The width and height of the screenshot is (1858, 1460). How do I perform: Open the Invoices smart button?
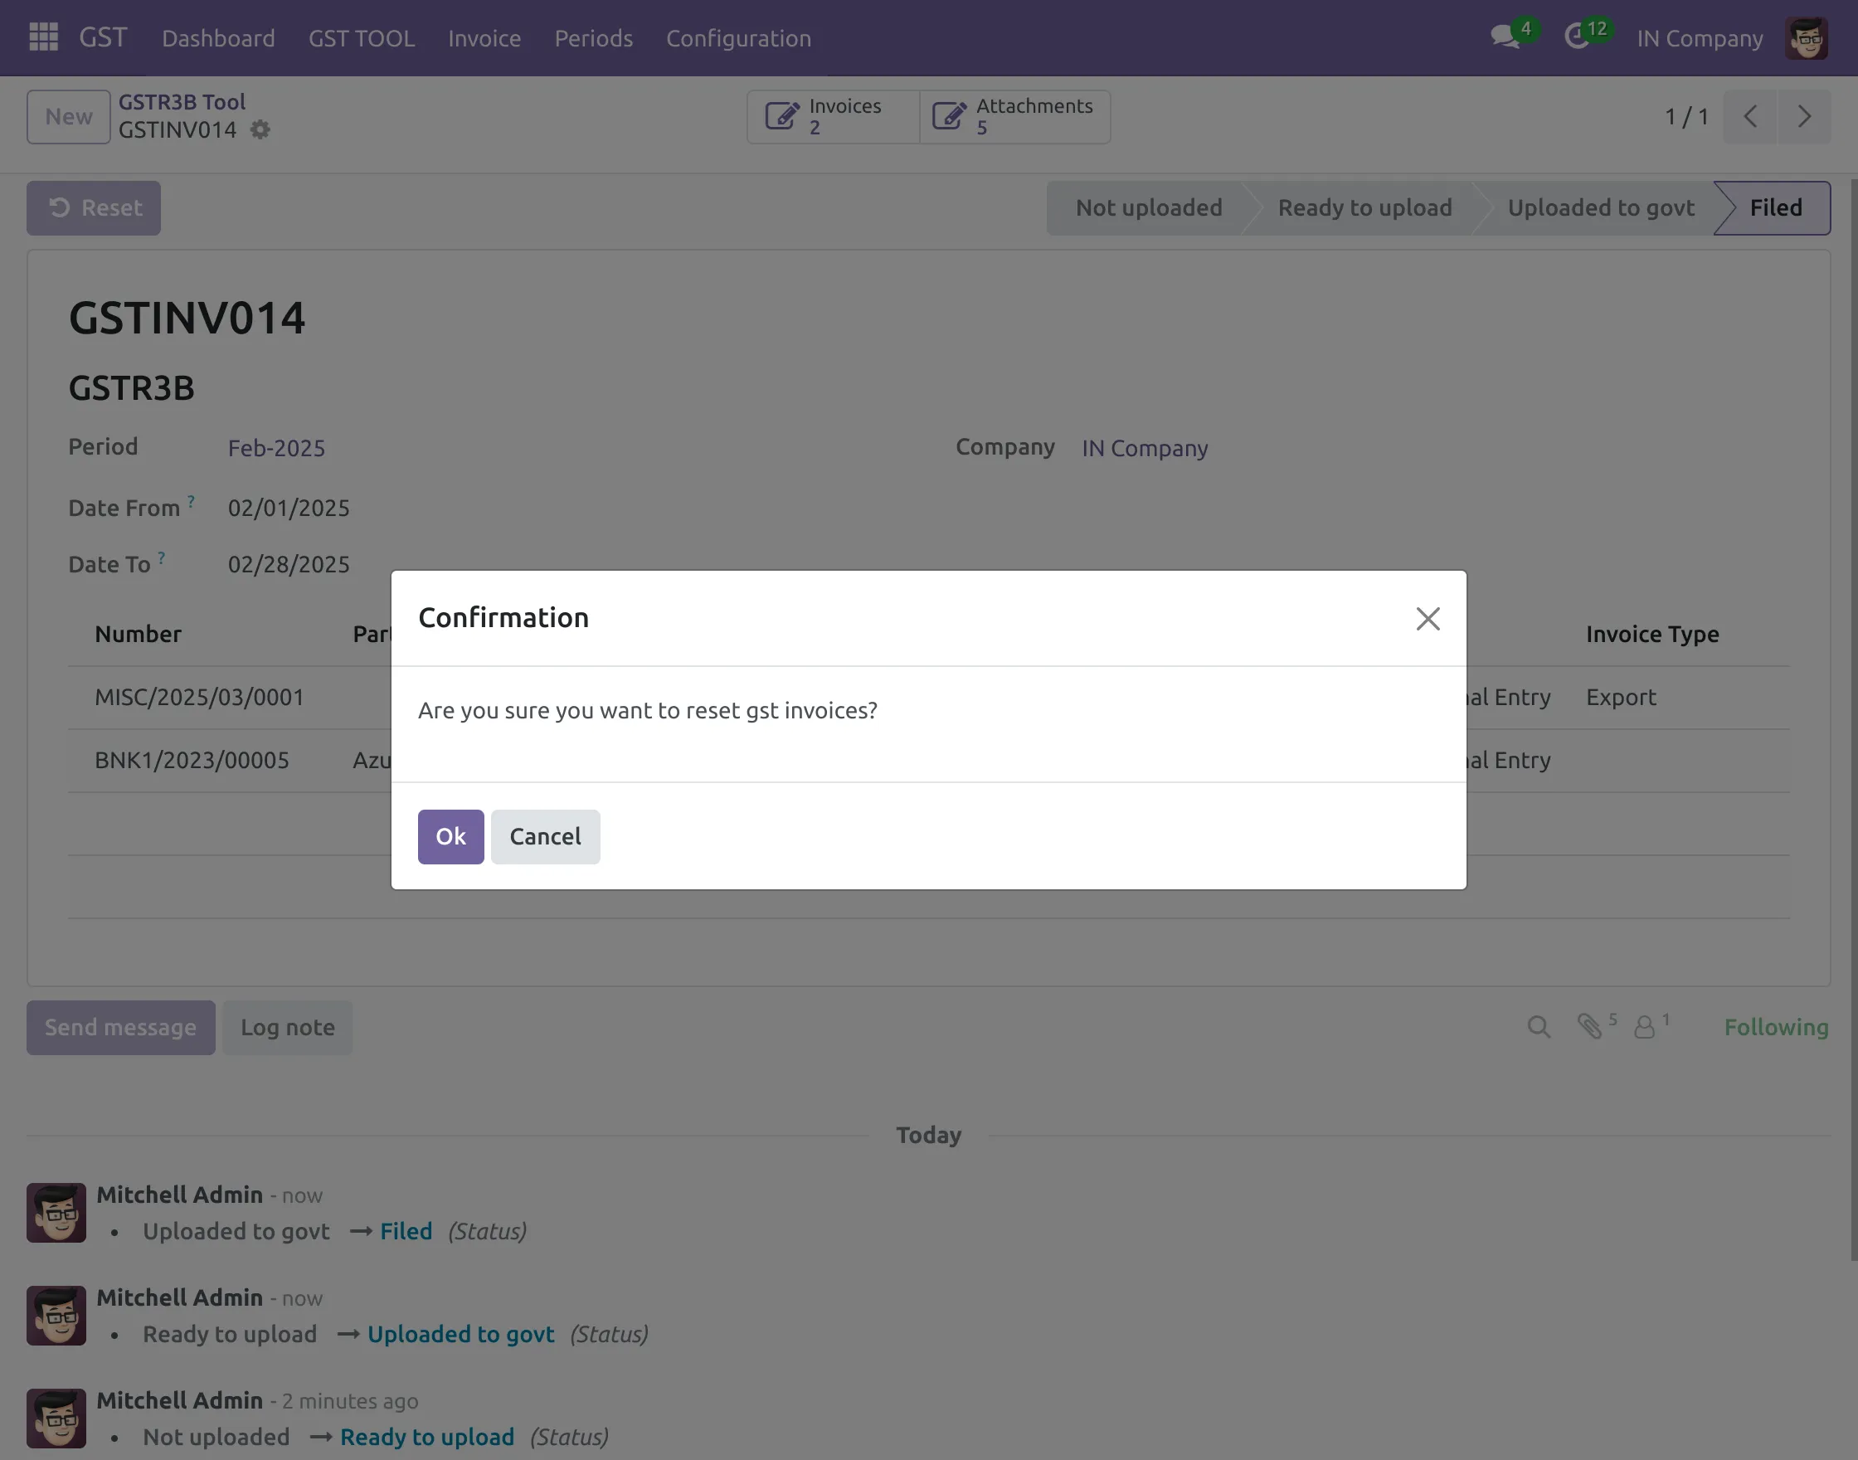pos(833,117)
